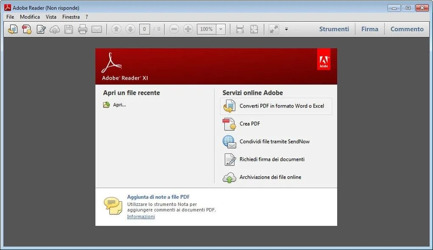The width and height of the screenshot is (433, 250).
Task: Open the Strumenti panel
Action: pyautogui.click(x=334, y=29)
